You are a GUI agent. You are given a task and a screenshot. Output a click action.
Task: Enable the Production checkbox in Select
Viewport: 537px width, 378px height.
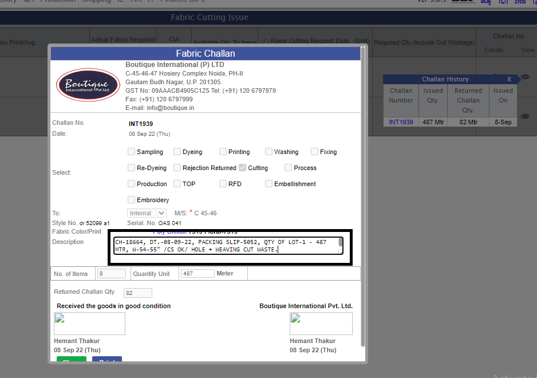pos(131,184)
